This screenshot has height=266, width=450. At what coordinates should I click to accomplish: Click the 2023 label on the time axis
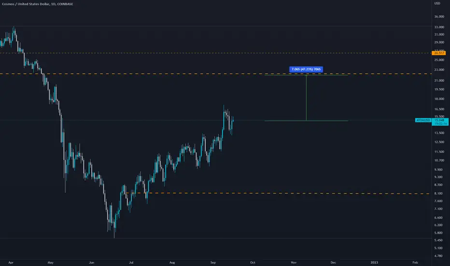pos(374,263)
